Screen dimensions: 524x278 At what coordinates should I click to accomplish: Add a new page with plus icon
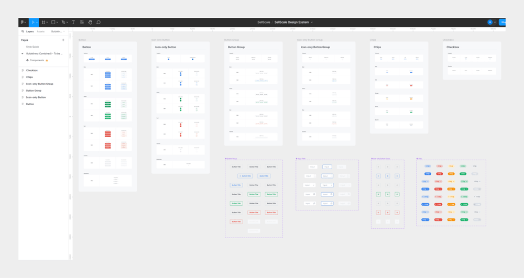click(63, 40)
